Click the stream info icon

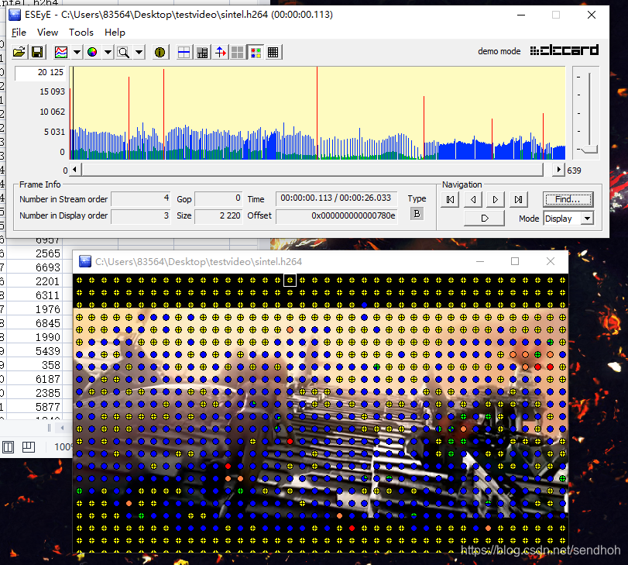tap(160, 52)
